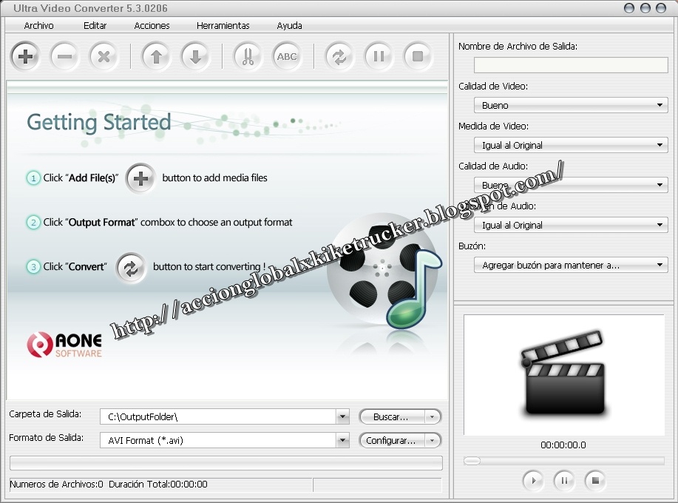Move selected file down with arrow icon
The height and width of the screenshot is (503, 678).
(195, 56)
